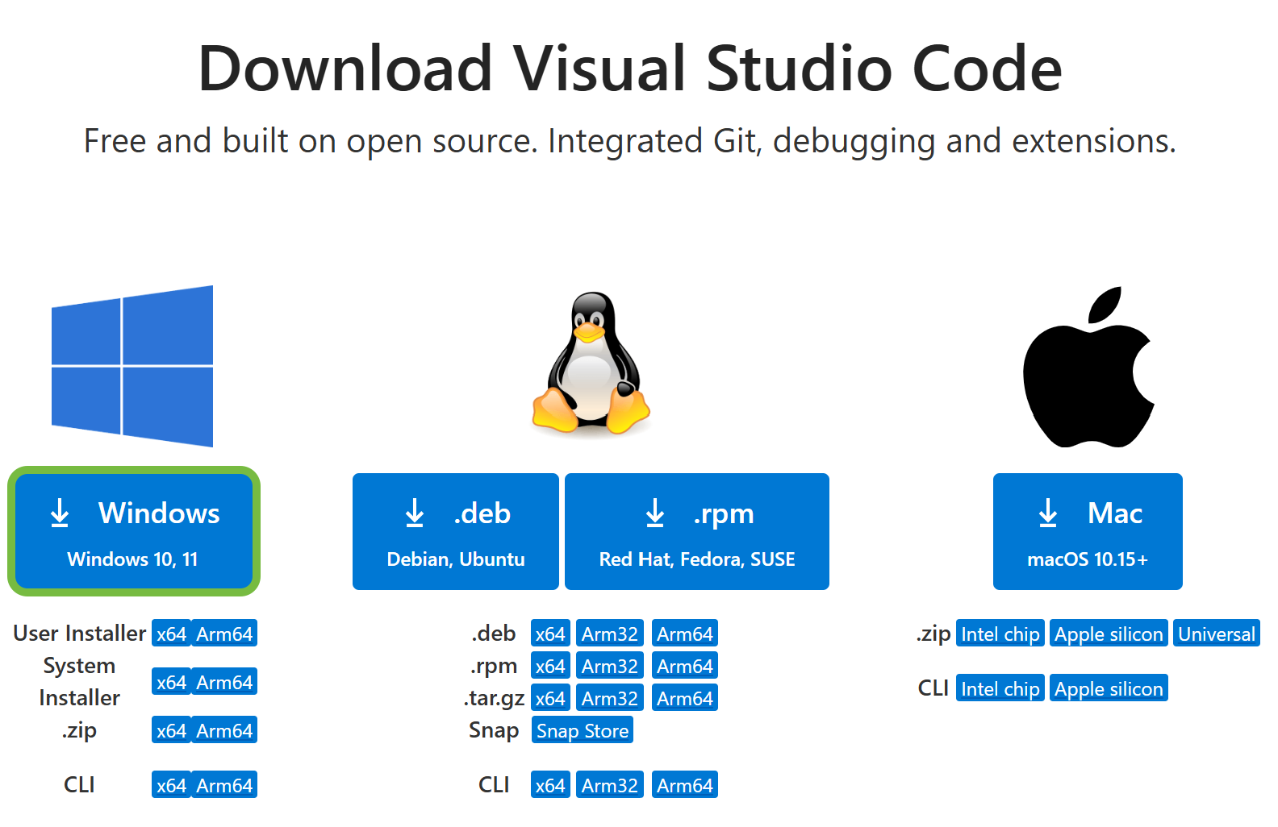Choose Linux .deb x64 package
This screenshot has width=1278, height=827.
(550, 634)
